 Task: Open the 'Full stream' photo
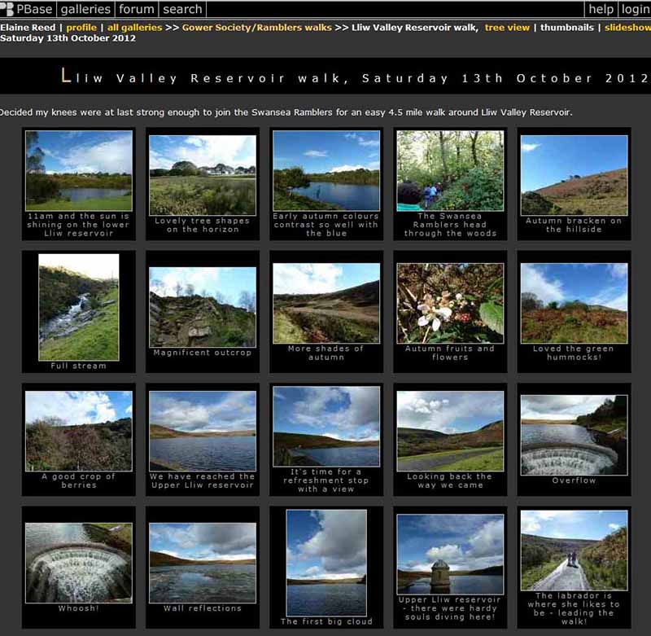pyautogui.click(x=79, y=307)
